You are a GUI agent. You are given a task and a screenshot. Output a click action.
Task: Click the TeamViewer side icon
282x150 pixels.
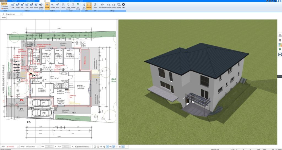tap(280, 54)
